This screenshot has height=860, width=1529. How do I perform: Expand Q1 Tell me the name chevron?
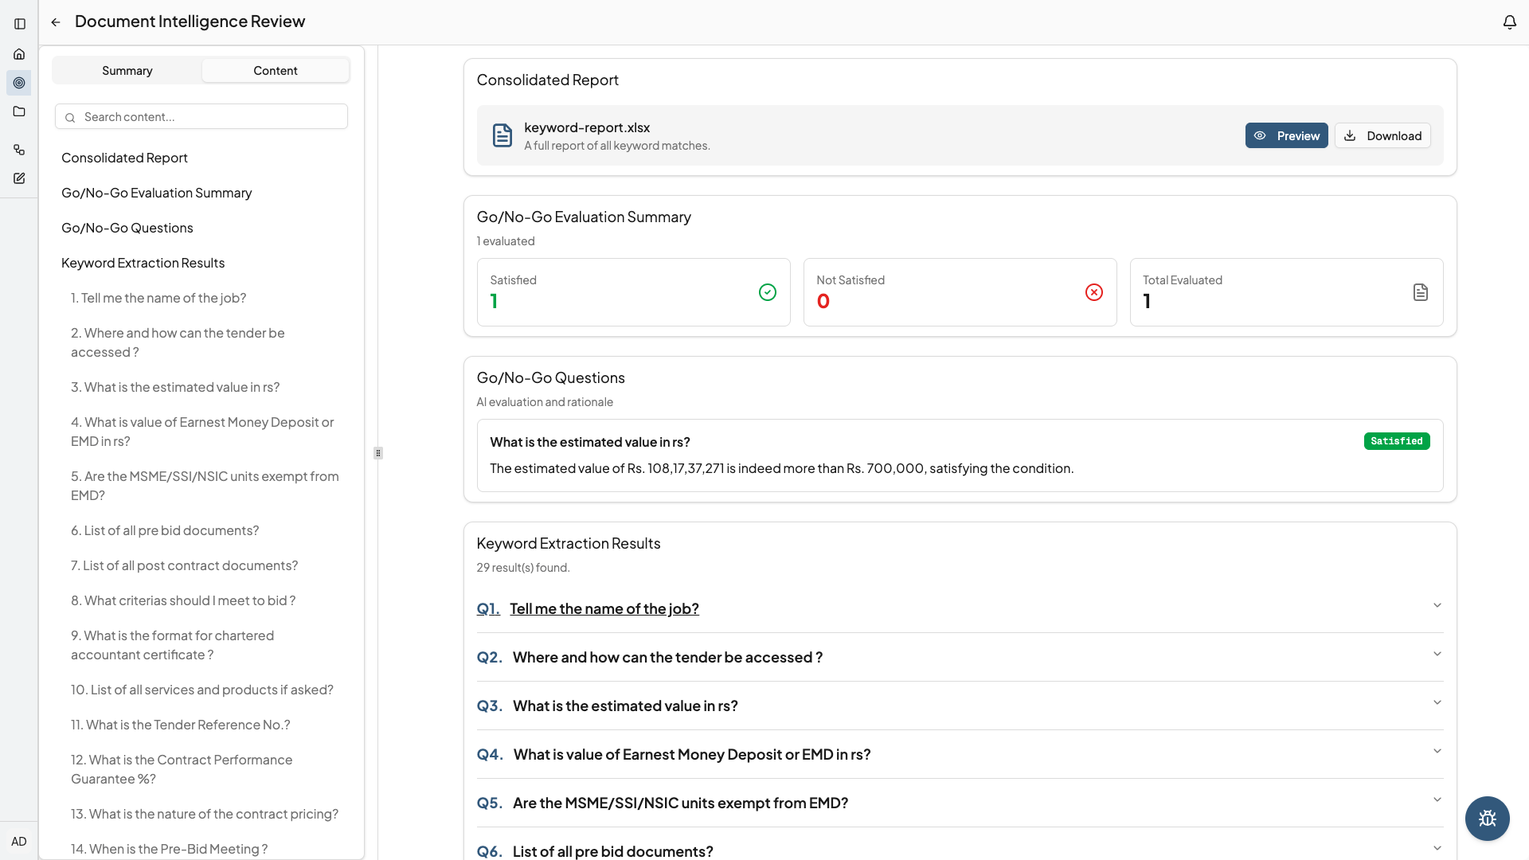(x=1437, y=606)
